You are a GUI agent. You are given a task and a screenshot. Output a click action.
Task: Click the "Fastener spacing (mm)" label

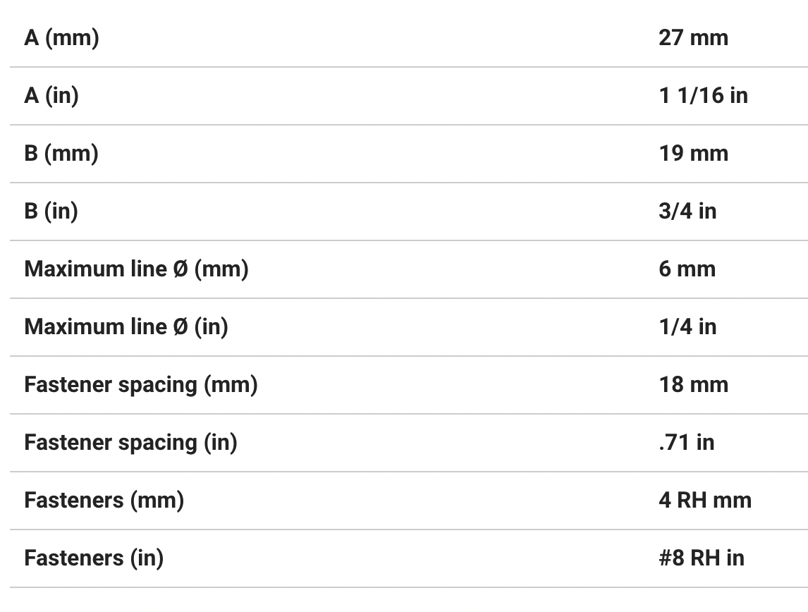pos(141,384)
